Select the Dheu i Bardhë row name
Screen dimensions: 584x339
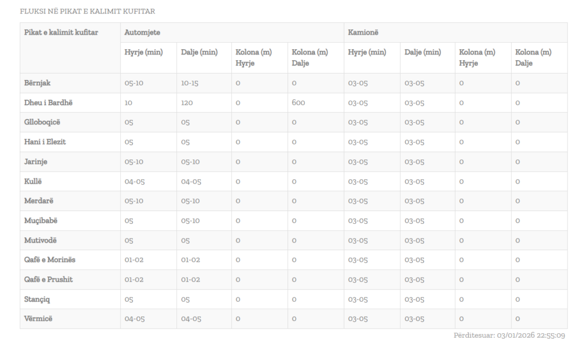coord(48,103)
